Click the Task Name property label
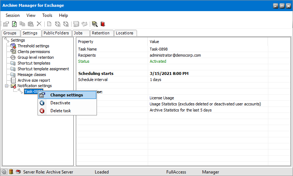This screenshot has height=176, width=293. (x=87, y=49)
